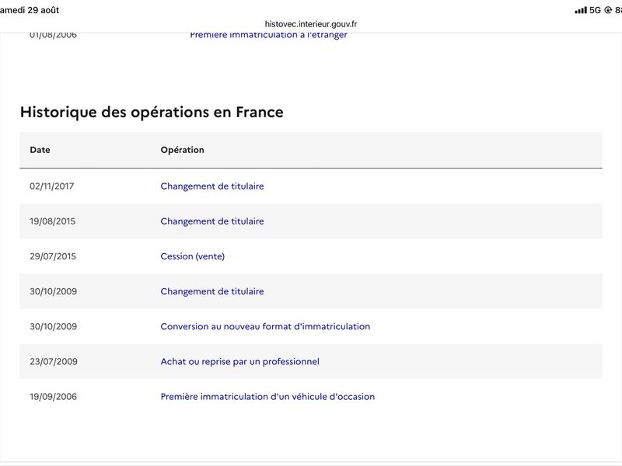The image size is (622, 466).
Task: Select the 19/09/2006 date cell
Action: pos(53,397)
